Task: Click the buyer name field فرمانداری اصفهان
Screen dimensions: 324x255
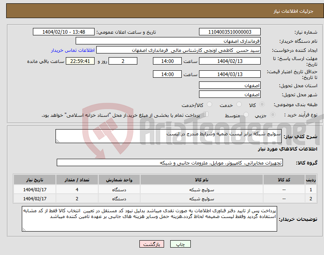Action: 168,41
